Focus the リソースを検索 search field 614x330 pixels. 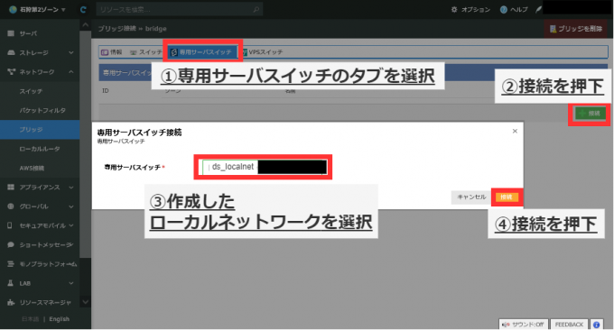point(180,9)
